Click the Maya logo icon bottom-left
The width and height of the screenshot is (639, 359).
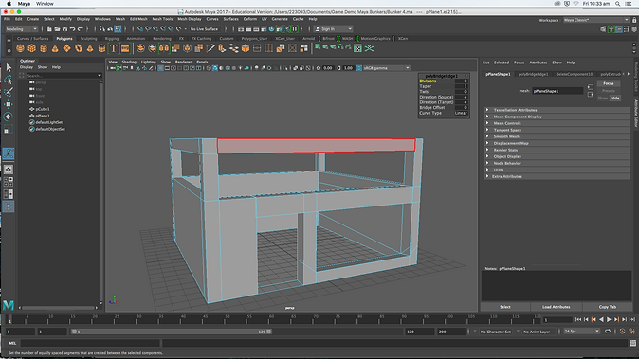tap(9, 305)
